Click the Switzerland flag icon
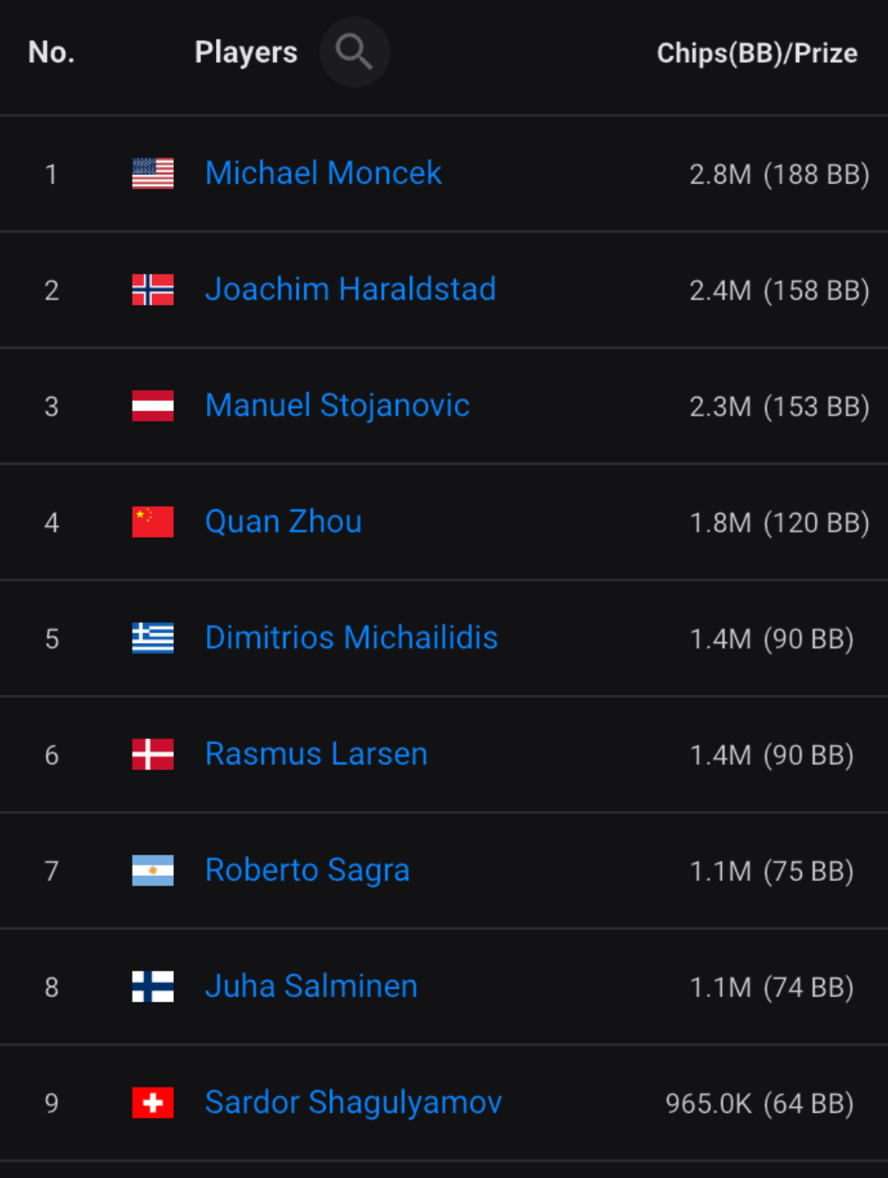 [153, 1103]
